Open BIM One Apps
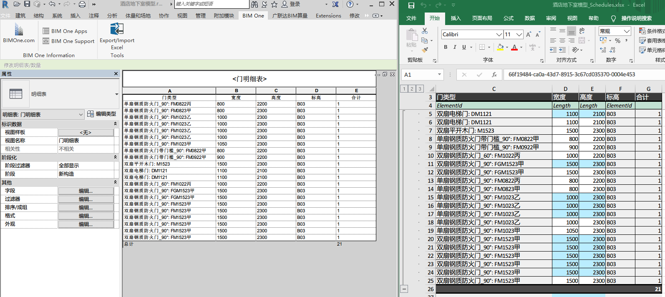665x297 pixels. point(65,31)
